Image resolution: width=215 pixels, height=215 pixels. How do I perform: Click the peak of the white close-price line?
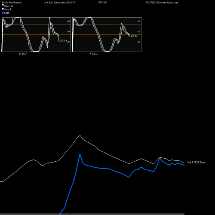pos(80,135)
